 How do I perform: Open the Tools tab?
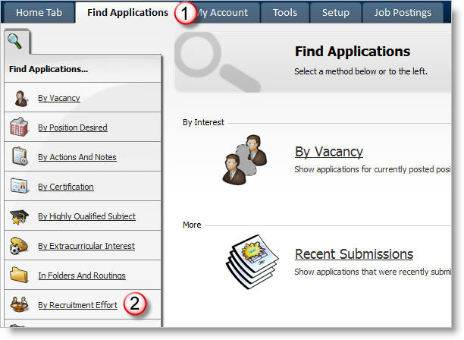(x=284, y=13)
